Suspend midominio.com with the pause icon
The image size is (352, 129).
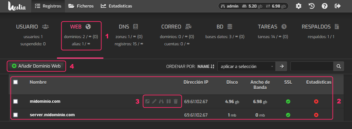(169, 101)
